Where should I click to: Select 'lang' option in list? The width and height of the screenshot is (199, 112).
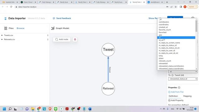tap(176, 56)
